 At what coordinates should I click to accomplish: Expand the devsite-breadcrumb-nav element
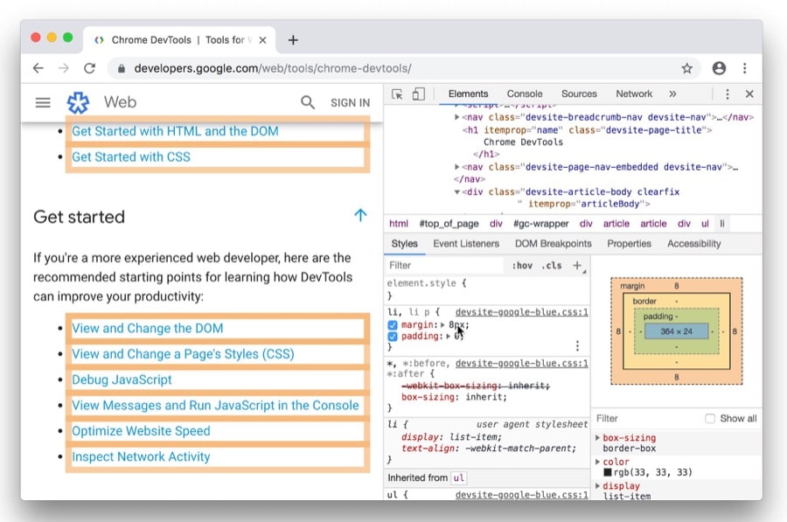456,117
